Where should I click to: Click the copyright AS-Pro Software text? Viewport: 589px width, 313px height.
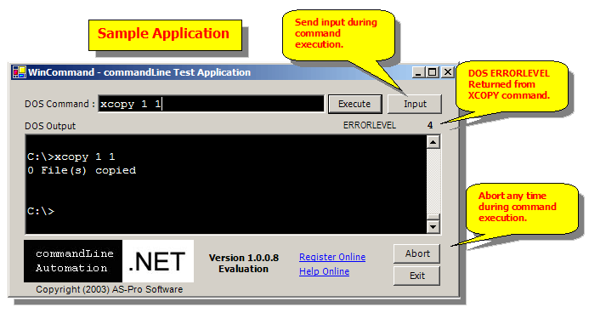coord(110,289)
